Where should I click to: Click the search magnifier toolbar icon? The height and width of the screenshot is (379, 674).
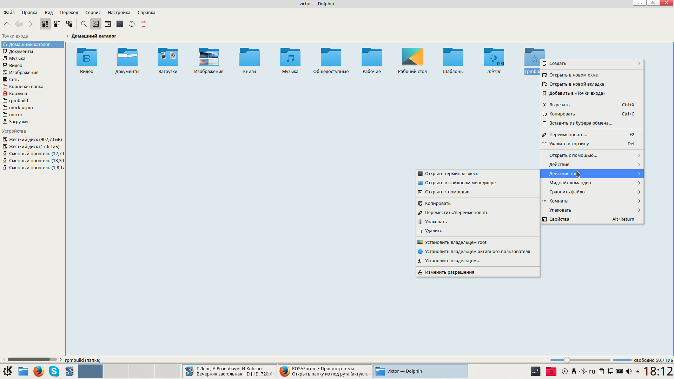point(84,24)
